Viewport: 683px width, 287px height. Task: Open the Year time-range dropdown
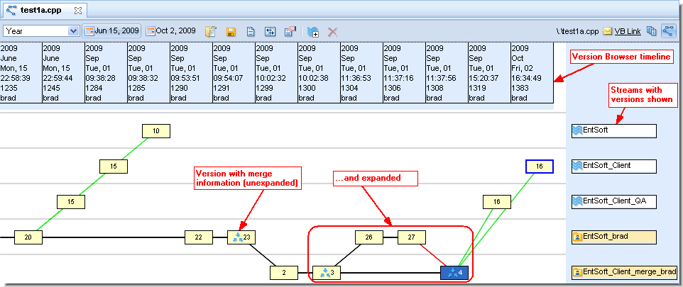click(73, 31)
